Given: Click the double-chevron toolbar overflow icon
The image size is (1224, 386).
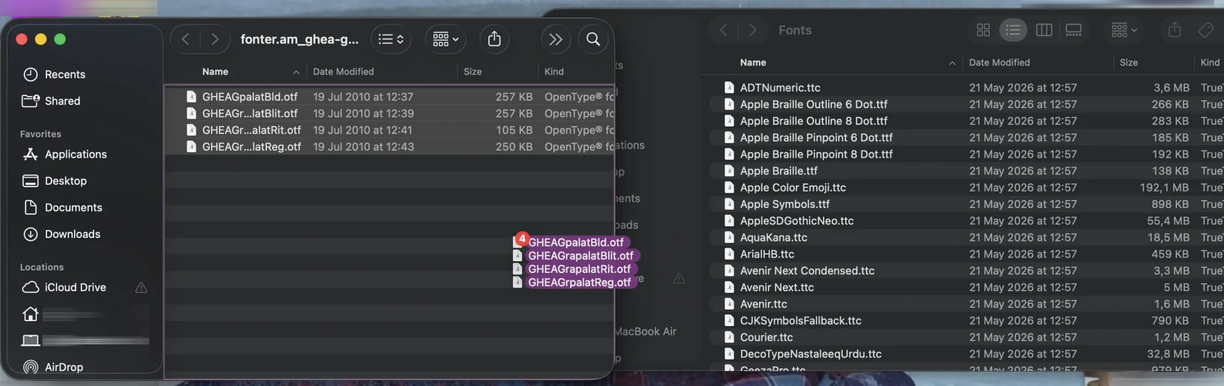Looking at the screenshot, I should pos(555,39).
